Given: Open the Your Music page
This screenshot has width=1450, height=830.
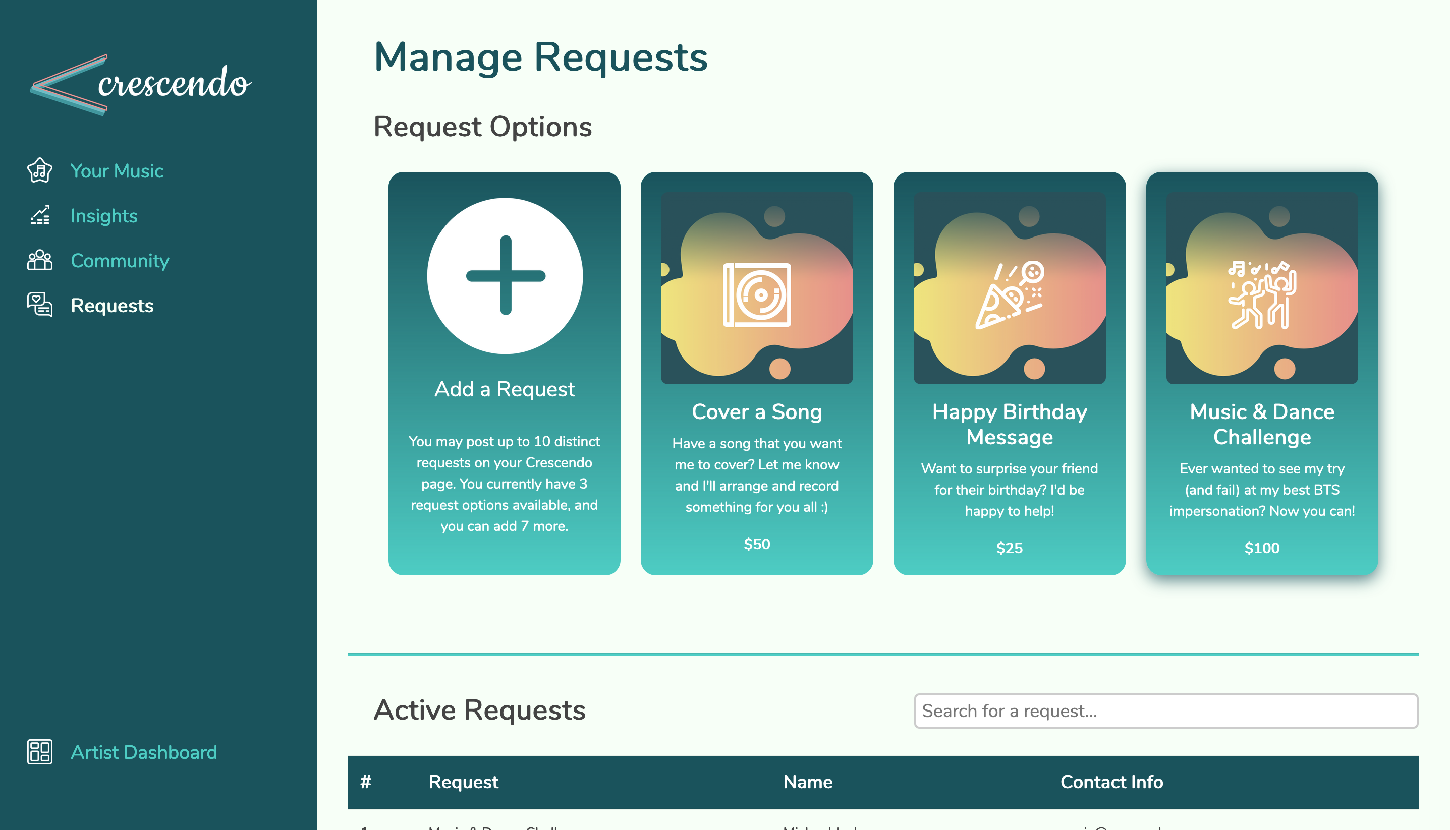Looking at the screenshot, I should 117,171.
